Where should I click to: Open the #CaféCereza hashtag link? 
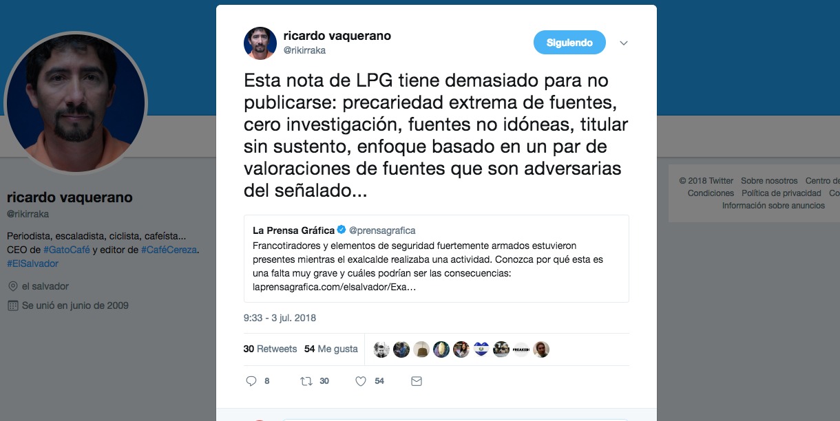[169, 250]
